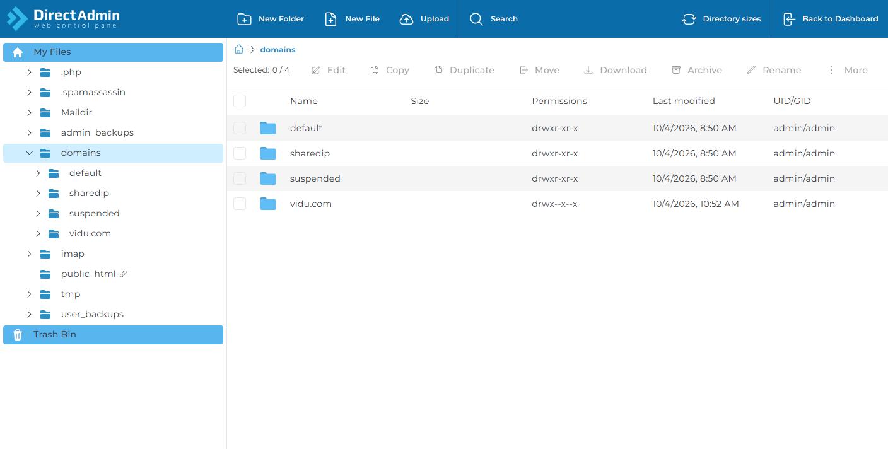Sort by Last modified column header
This screenshot has height=449, width=888.
click(684, 101)
